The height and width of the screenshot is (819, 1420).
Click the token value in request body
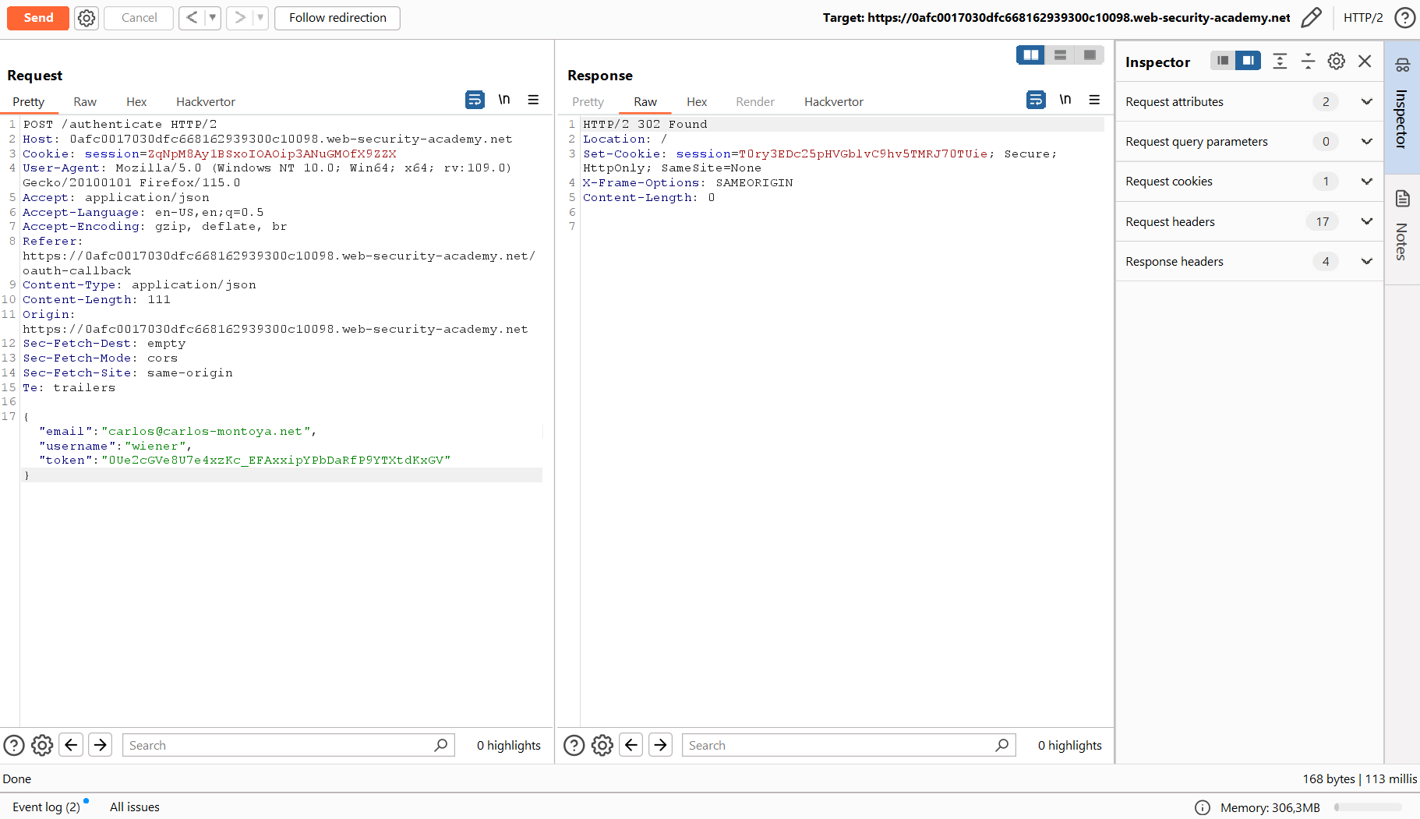pyautogui.click(x=276, y=461)
